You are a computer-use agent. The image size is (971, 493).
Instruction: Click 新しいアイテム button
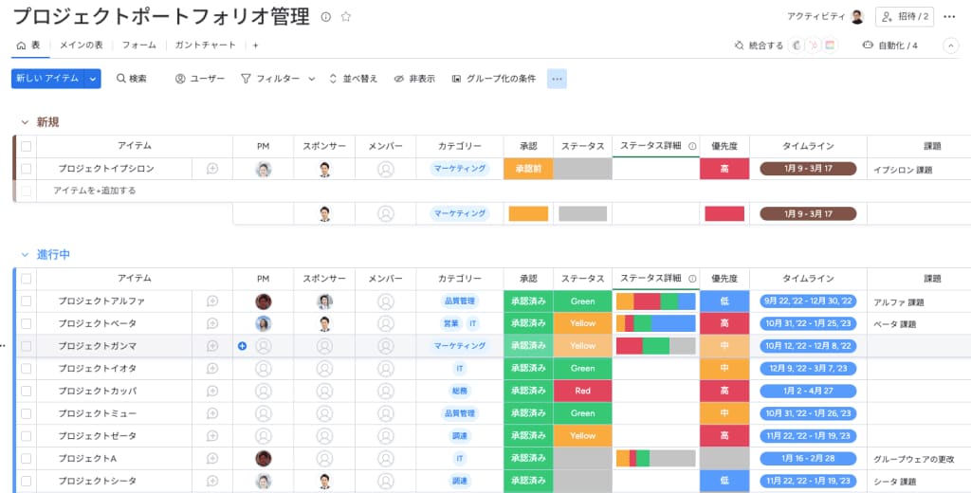click(x=47, y=79)
